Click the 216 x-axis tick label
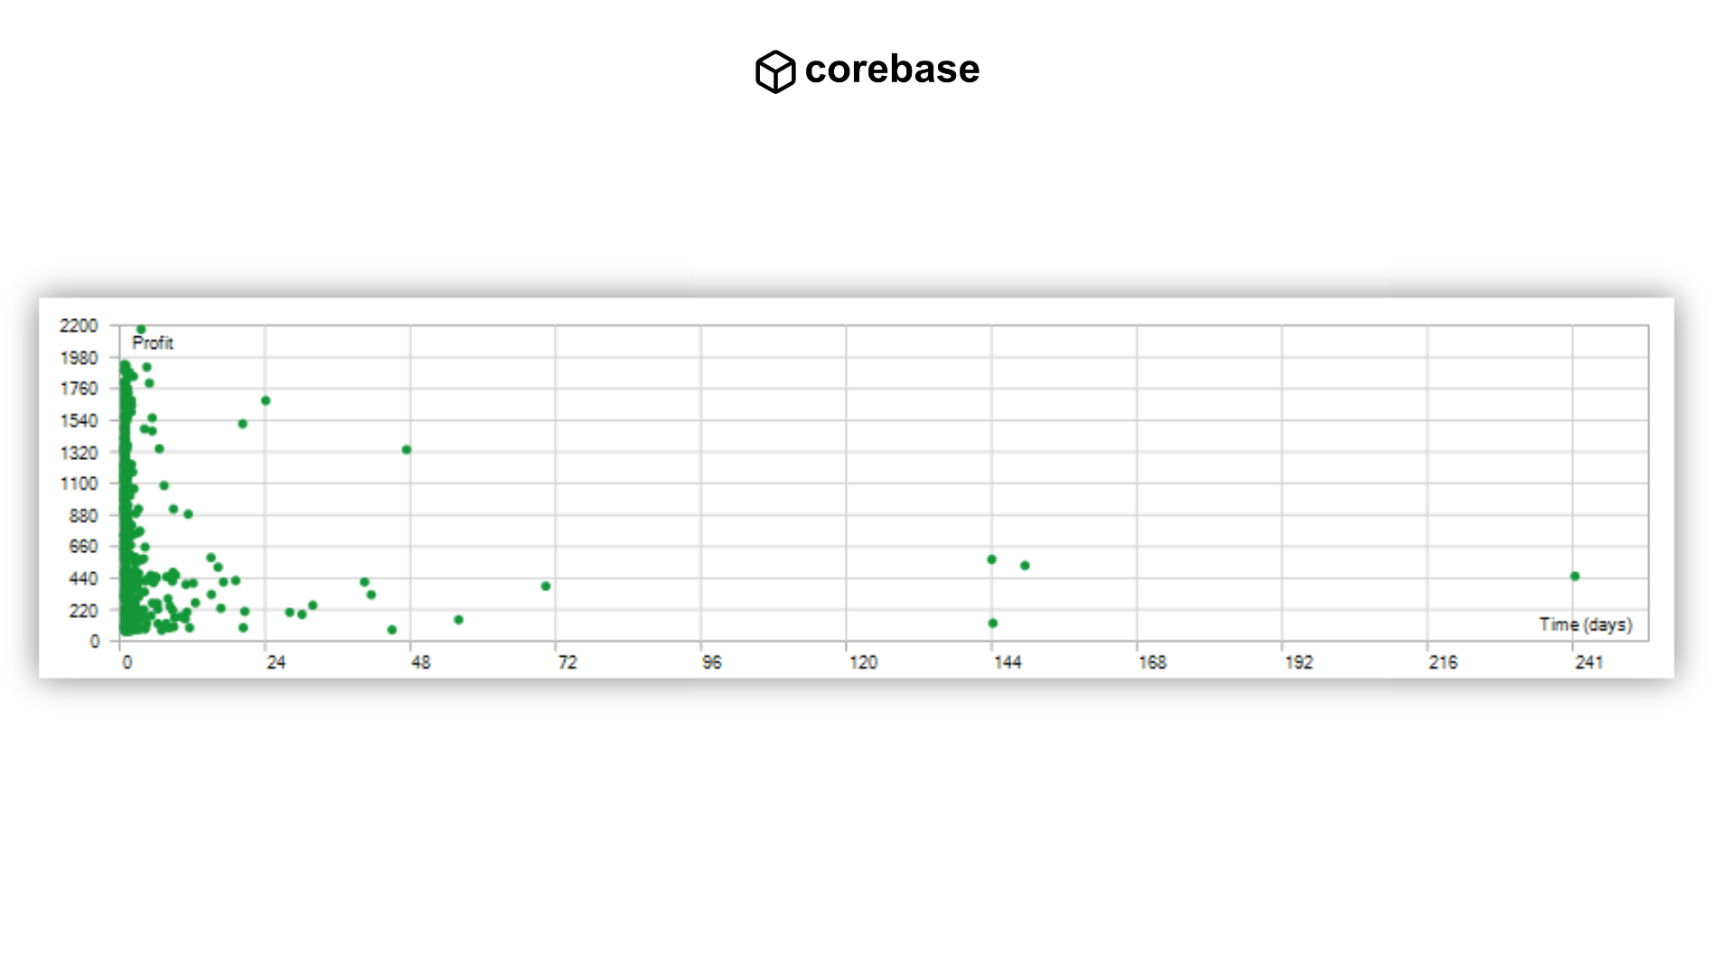Screen dimensions: 1735x976 [1442, 662]
